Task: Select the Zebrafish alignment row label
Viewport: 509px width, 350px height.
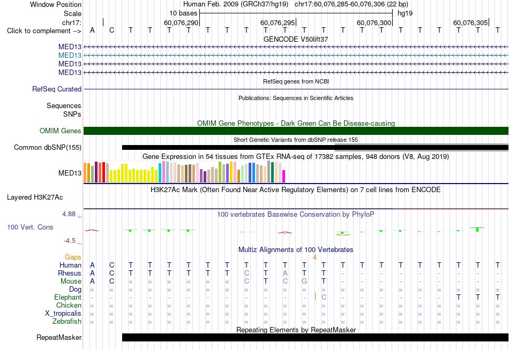Action: click(x=67, y=322)
